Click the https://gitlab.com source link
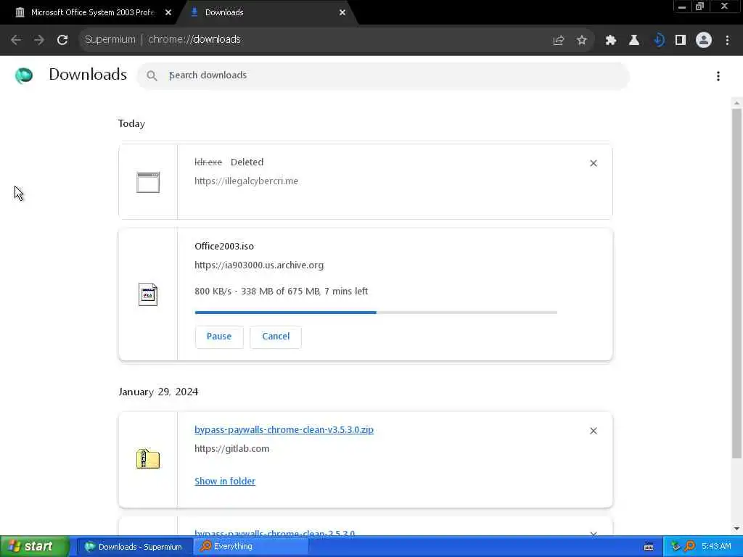 (x=231, y=448)
